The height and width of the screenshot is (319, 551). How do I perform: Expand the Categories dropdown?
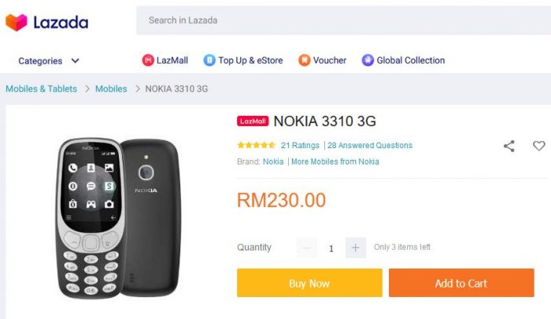pyautogui.click(x=49, y=61)
